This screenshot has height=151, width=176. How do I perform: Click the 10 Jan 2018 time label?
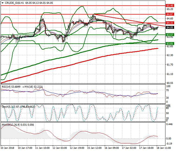tap(8, 148)
